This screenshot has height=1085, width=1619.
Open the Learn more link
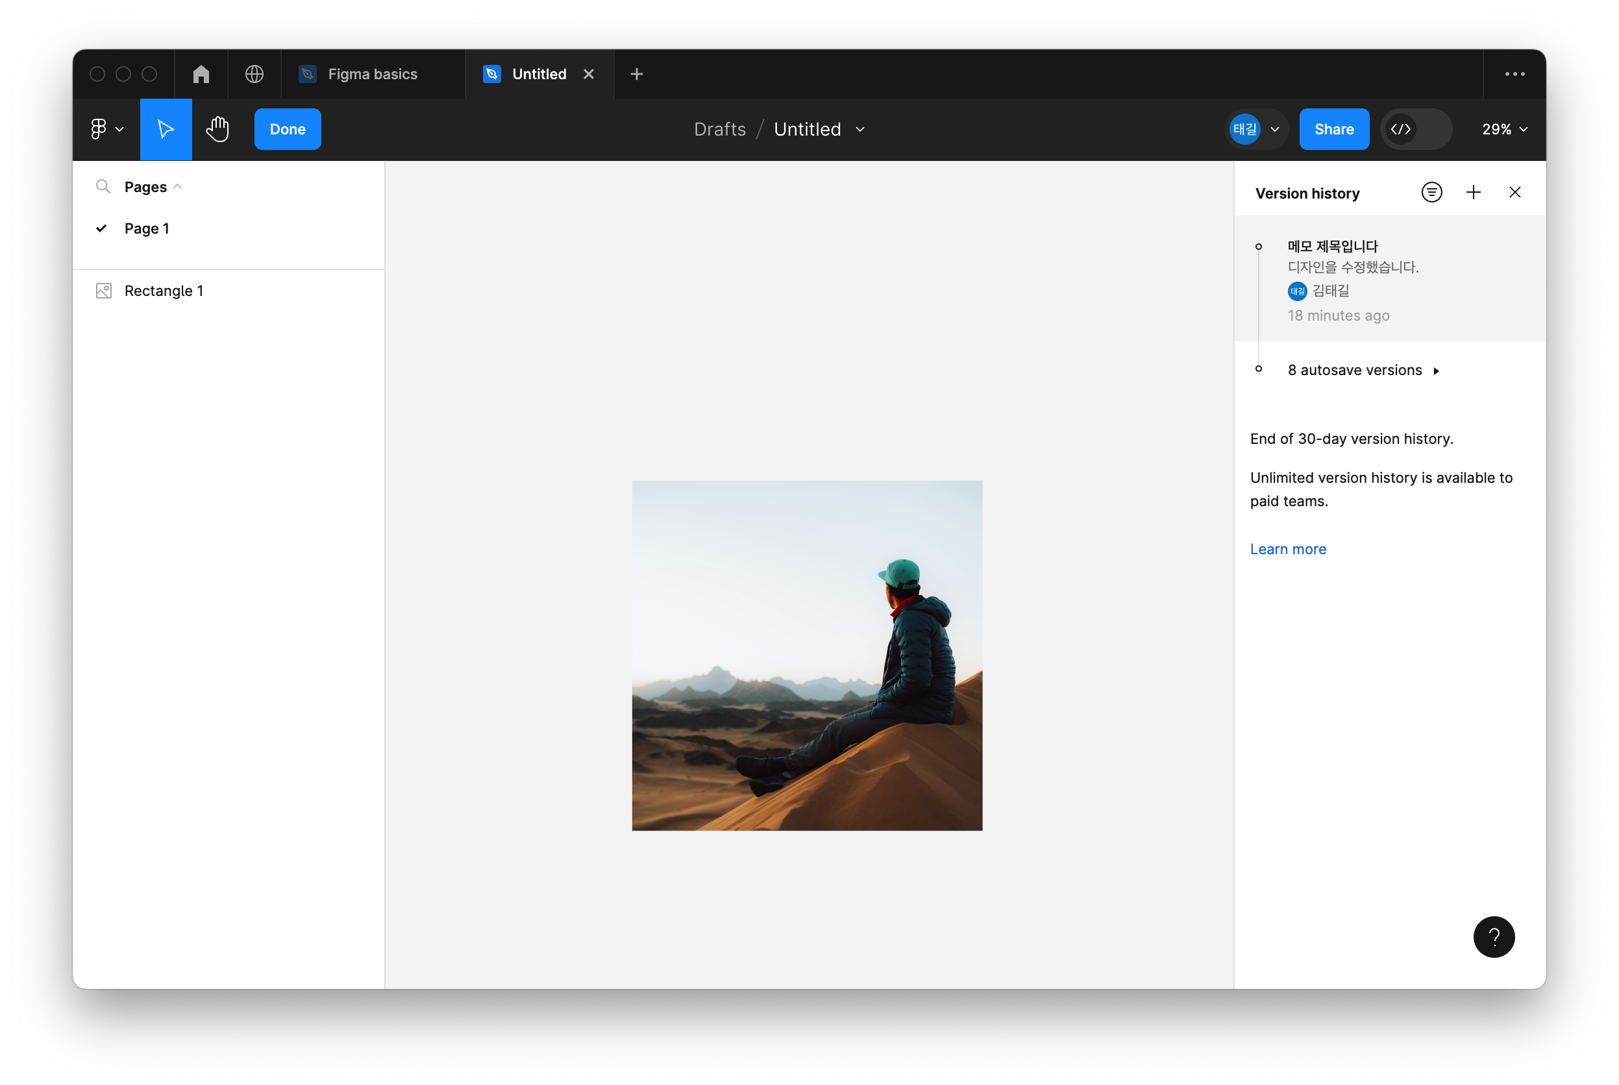[x=1287, y=549]
